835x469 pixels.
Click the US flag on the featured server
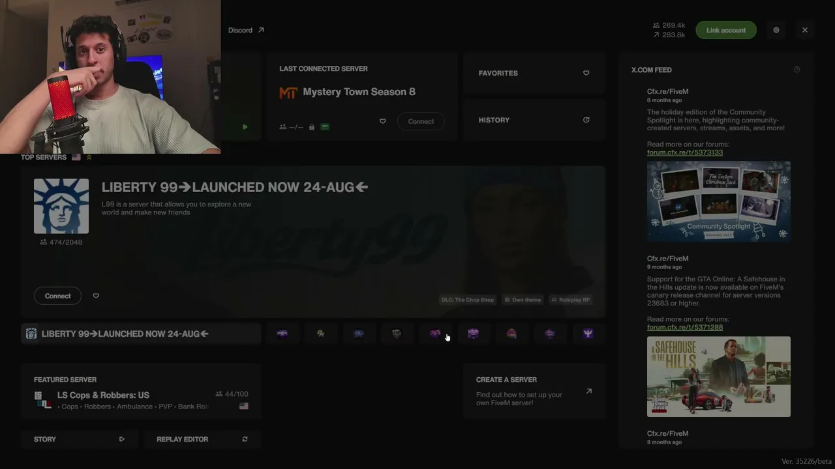click(243, 406)
